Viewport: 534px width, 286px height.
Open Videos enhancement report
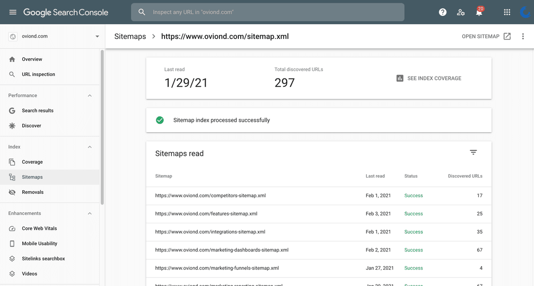coord(50,274)
